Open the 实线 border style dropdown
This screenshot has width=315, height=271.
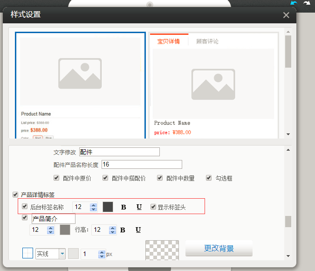62,254
